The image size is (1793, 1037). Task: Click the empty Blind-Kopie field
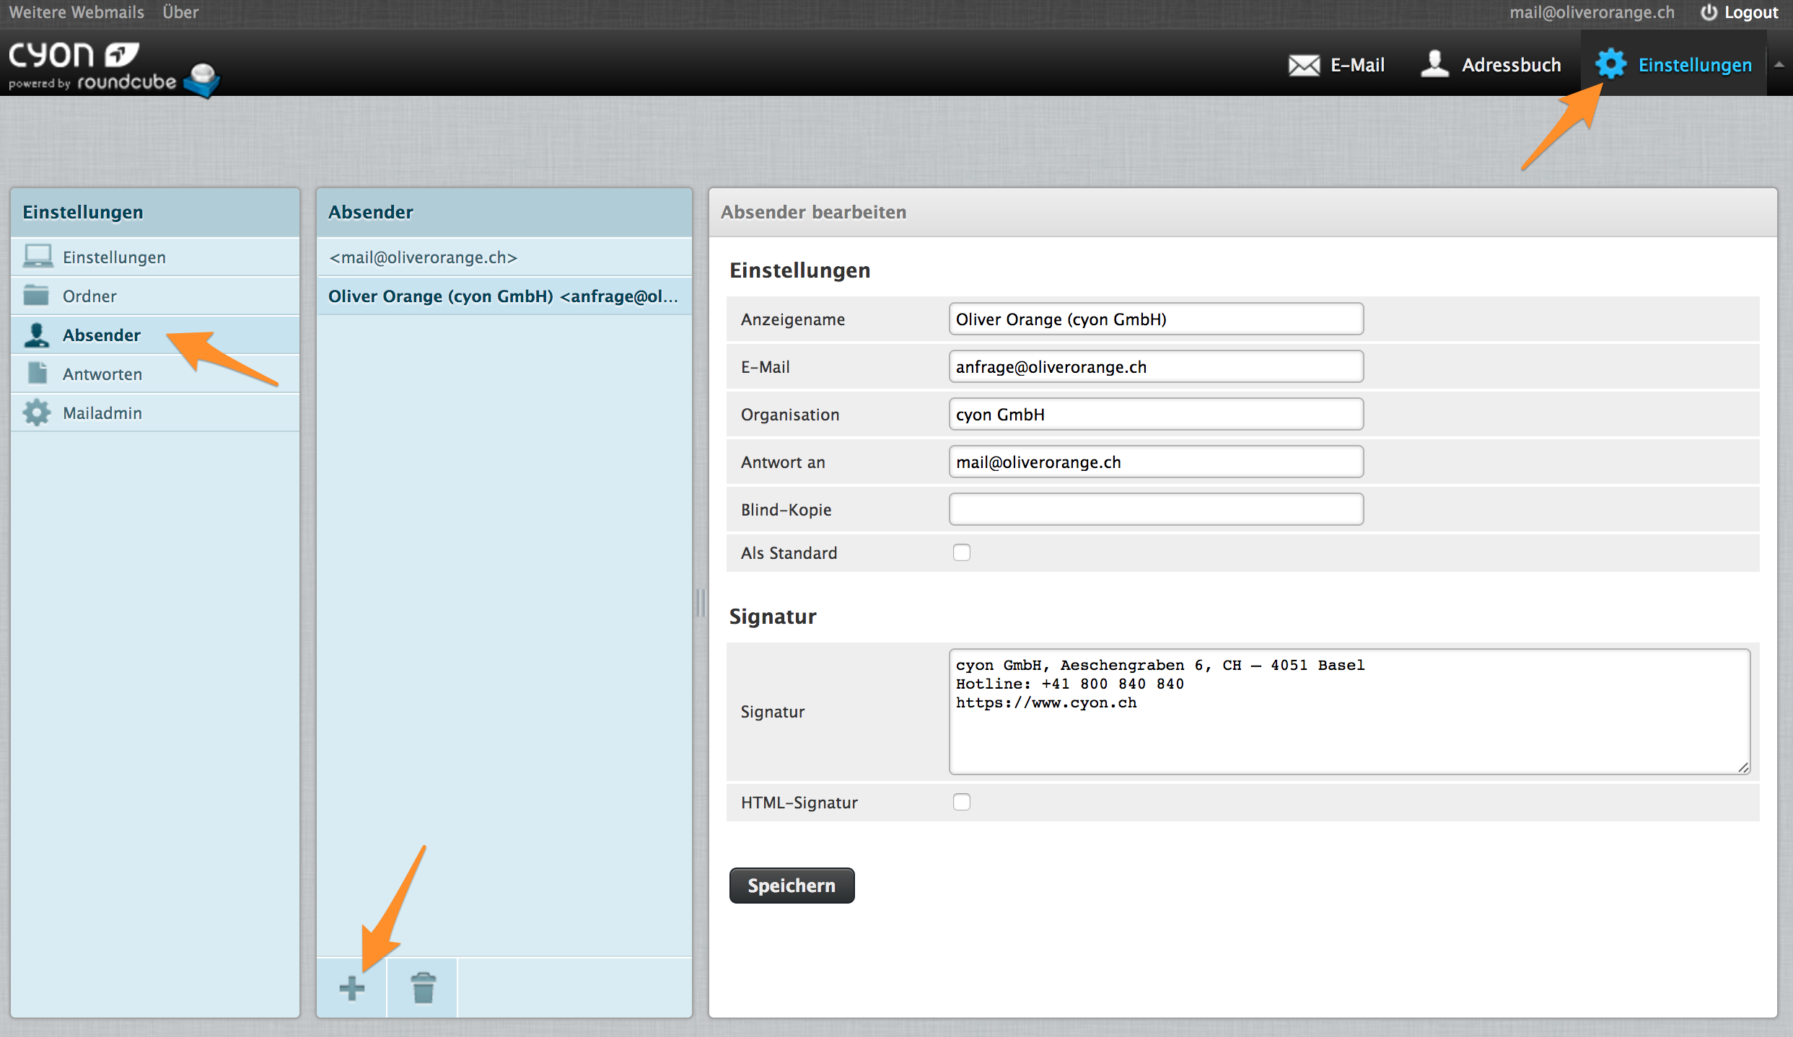pyautogui.click(x=1156, y=509)
